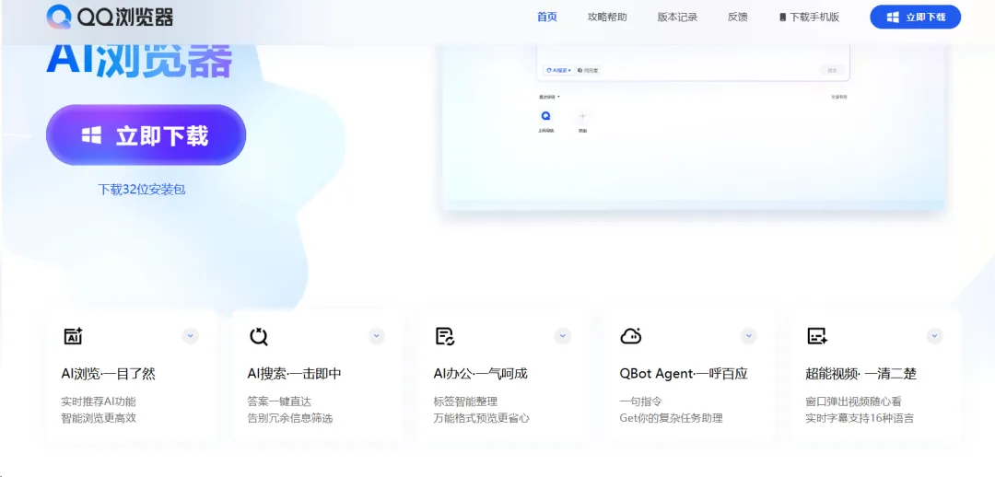The width and height of the screenshot is (995, 477).
Task: Click the text 智能浏览更高效
Action: click(99, 418)
